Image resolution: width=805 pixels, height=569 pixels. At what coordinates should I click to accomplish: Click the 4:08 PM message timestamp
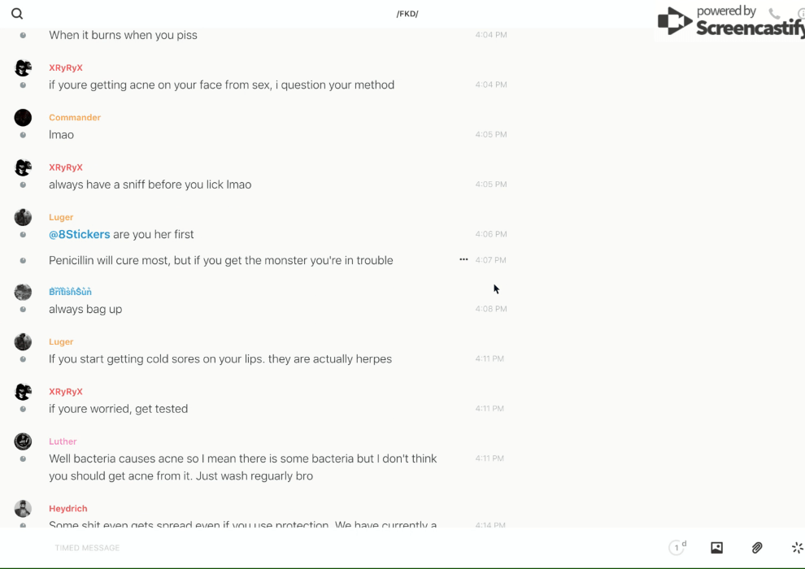pos(491,309)
